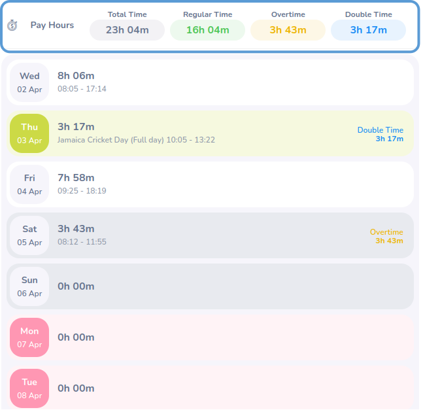
Task: Click the Mon 07 Apr pink date badge
Action: pyautogui.click(x=29, y=337)
